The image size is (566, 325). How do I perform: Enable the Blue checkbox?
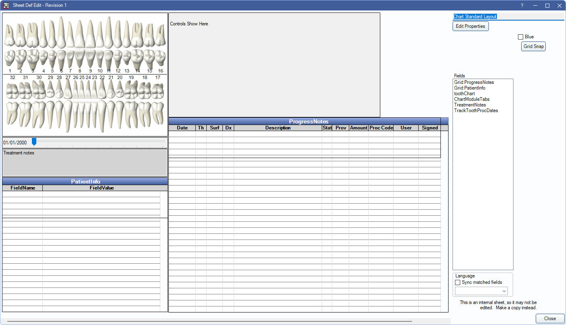coord(521,36)
